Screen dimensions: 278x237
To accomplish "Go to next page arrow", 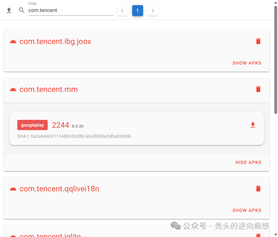I will [153, 11].
